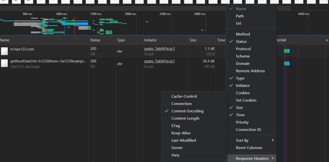Screen dimensions: 329x162
Task: Uncheck the Time column option
Action: pyautogui.click(x=251, y=115)
